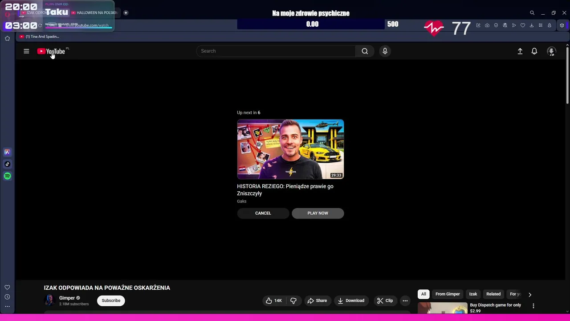570x321 pixels.
Task: Open the extensions cube icon
Action: 562,25
